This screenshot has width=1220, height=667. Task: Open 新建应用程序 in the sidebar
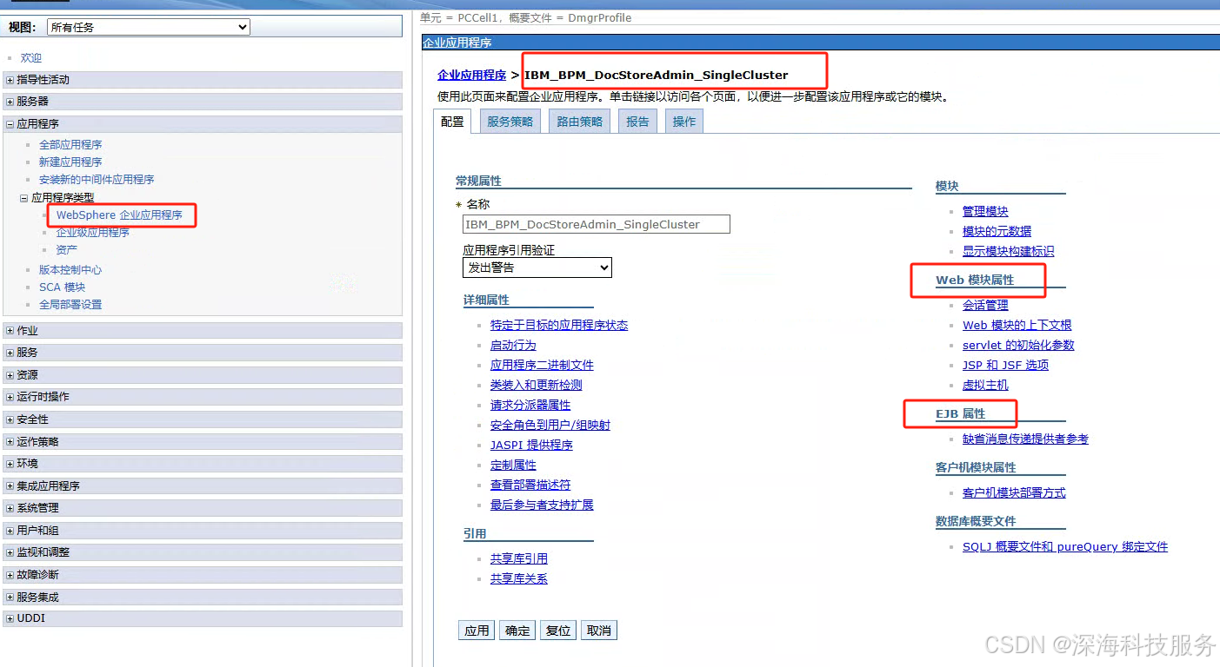click(x=70, y=162)
